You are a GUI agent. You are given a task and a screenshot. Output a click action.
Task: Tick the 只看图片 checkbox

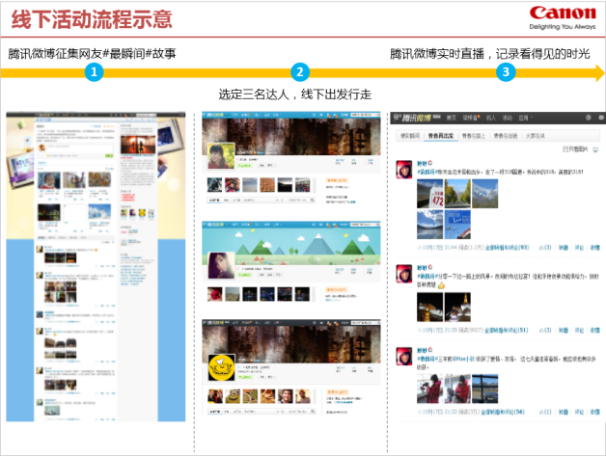point(565,149)
